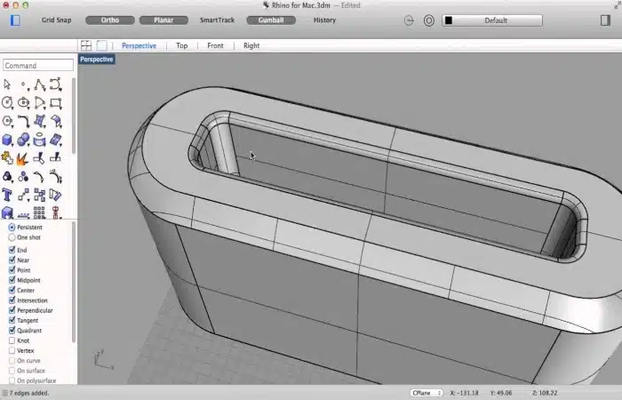The width and height of the screenshot is (622, 400).
Task: Uncheck the Midpoint object snap
Action: pyautogui.click(x=12, y=280)
